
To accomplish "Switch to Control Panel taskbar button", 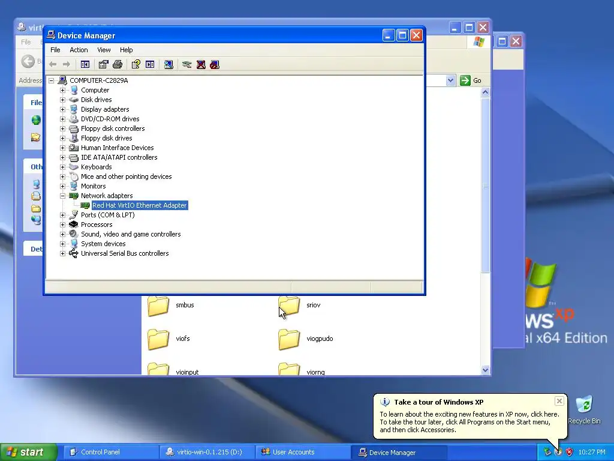I will tap(110, 452).
